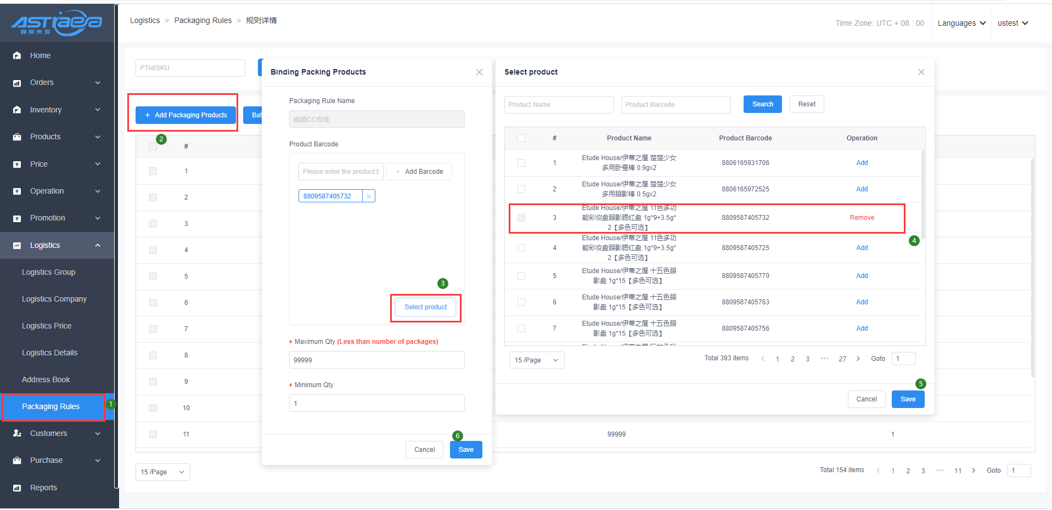
Task: Click the Home icon in sidebar
Action: (17, 55)
